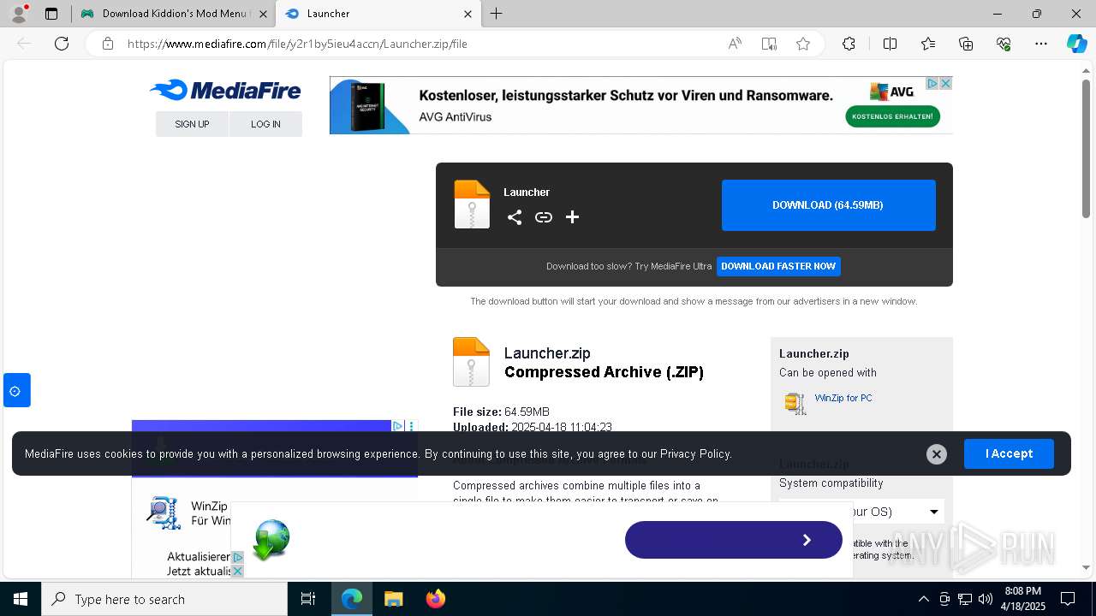Toggle split screen view
Screen dimensions: 1096x616
click(890, 44)
